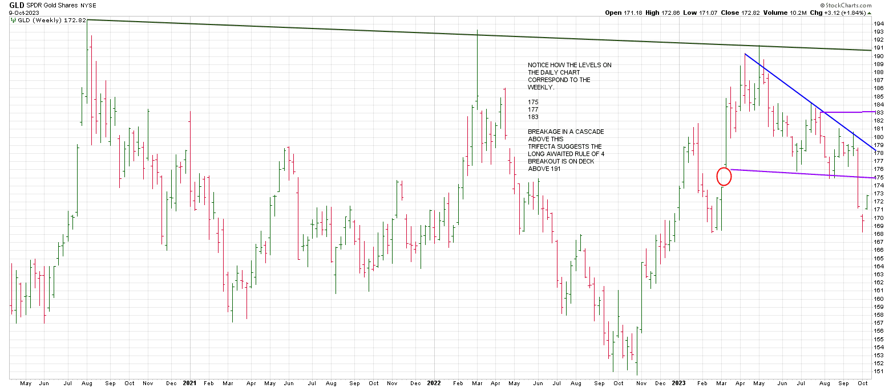Click the red circle annotation near March 2023

(x=724, y=176)
